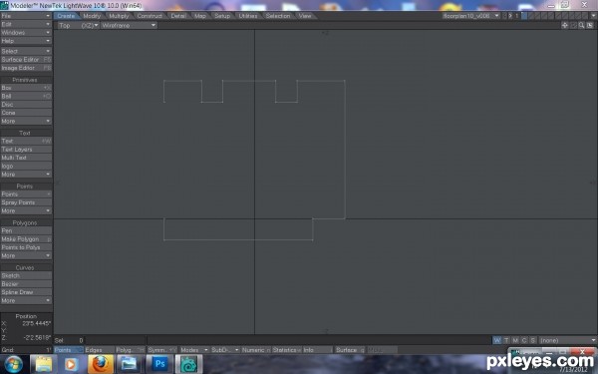The image size is (598, 374).
Task: Toggle the S selection map mode button
Action: pyautogui.click(x=533, y=340)
